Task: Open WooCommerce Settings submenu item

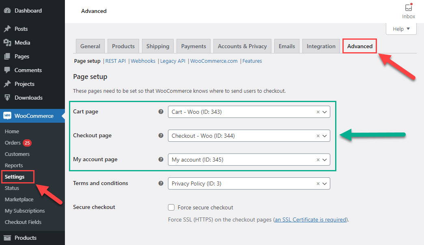Action: 15,177
